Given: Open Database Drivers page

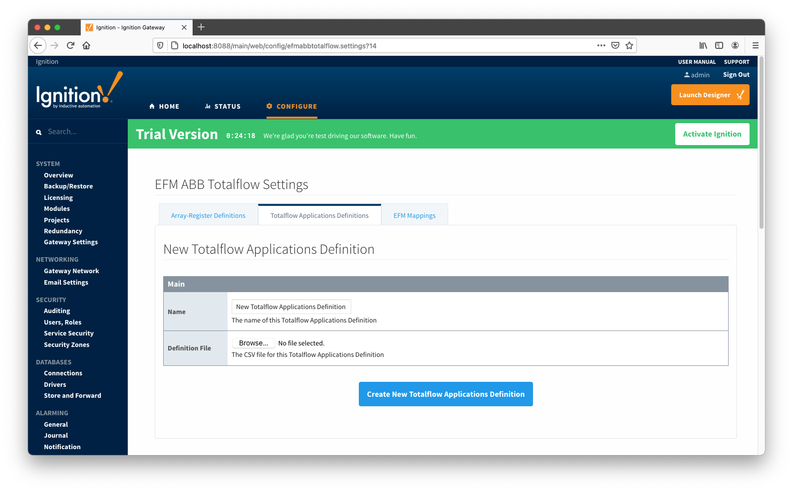Looking at the screenshot, I should (55, 385).
